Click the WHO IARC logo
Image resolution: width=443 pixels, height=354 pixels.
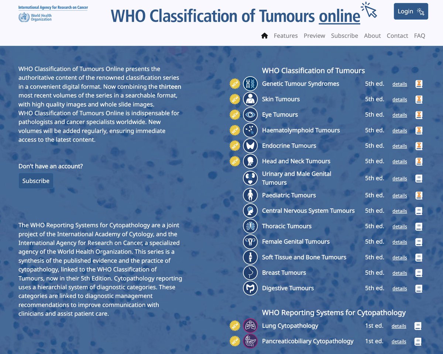pyautogui.click(x=53, y=13)
